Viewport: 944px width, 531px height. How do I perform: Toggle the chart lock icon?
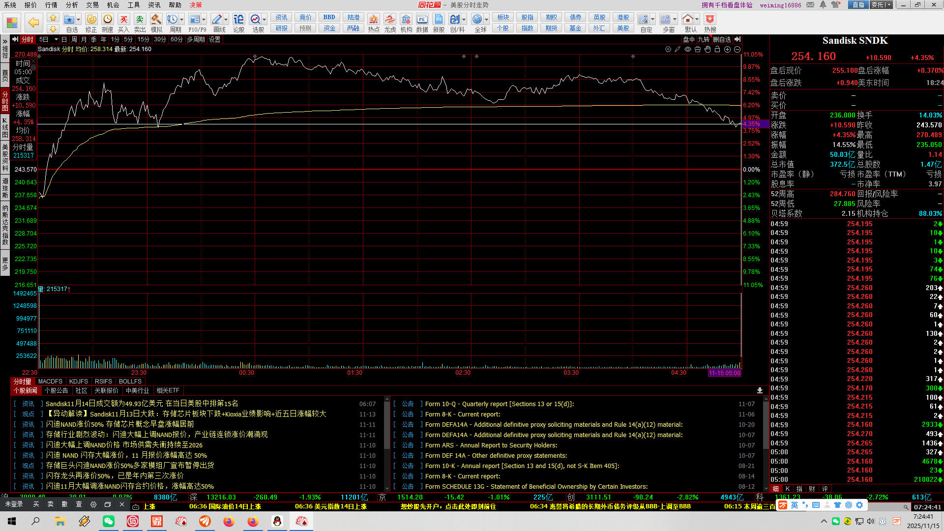coord(717,49)
